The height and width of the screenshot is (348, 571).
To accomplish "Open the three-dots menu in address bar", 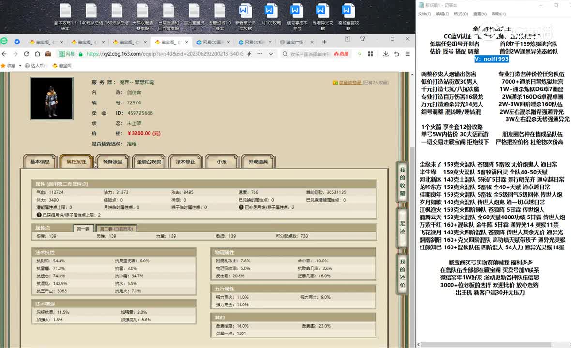I will 260,54.
